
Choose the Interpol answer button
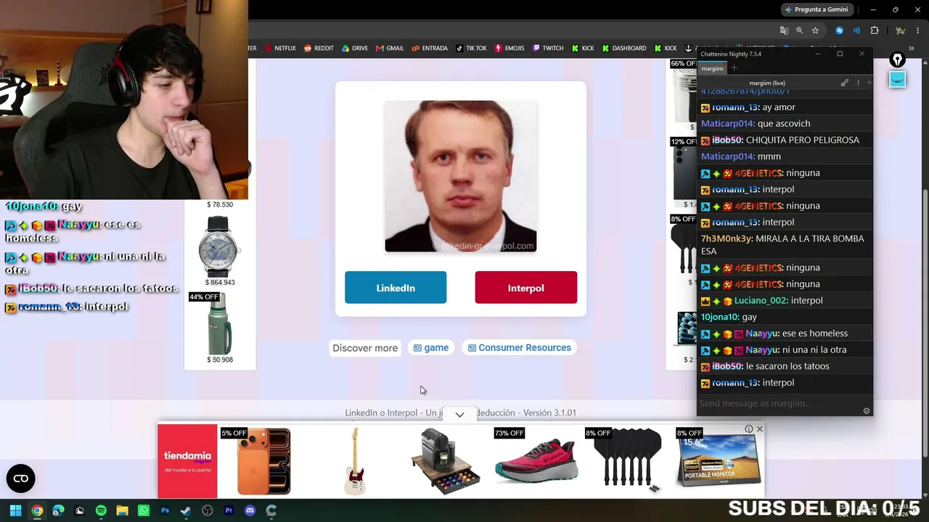pos(526,288)
